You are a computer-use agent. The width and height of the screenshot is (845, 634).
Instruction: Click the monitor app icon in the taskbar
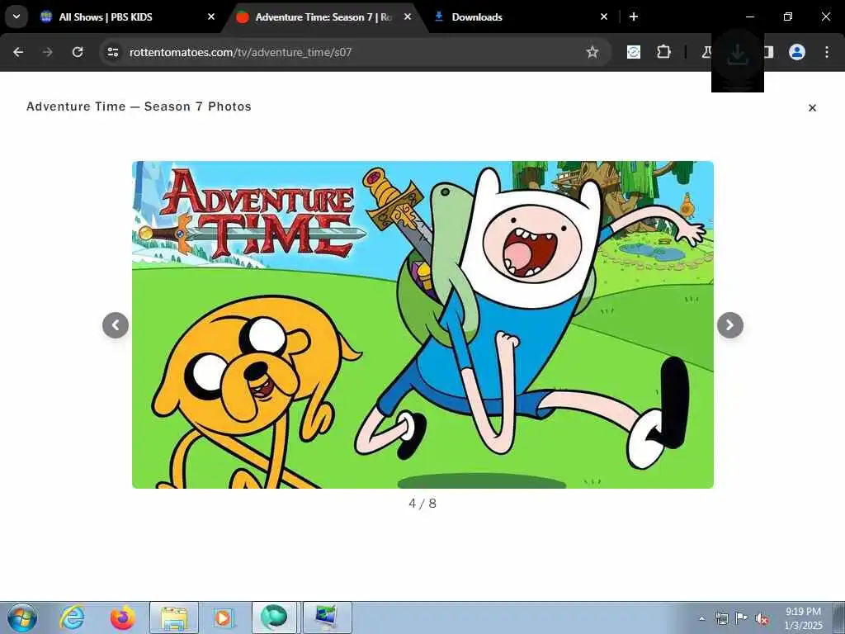327,617
